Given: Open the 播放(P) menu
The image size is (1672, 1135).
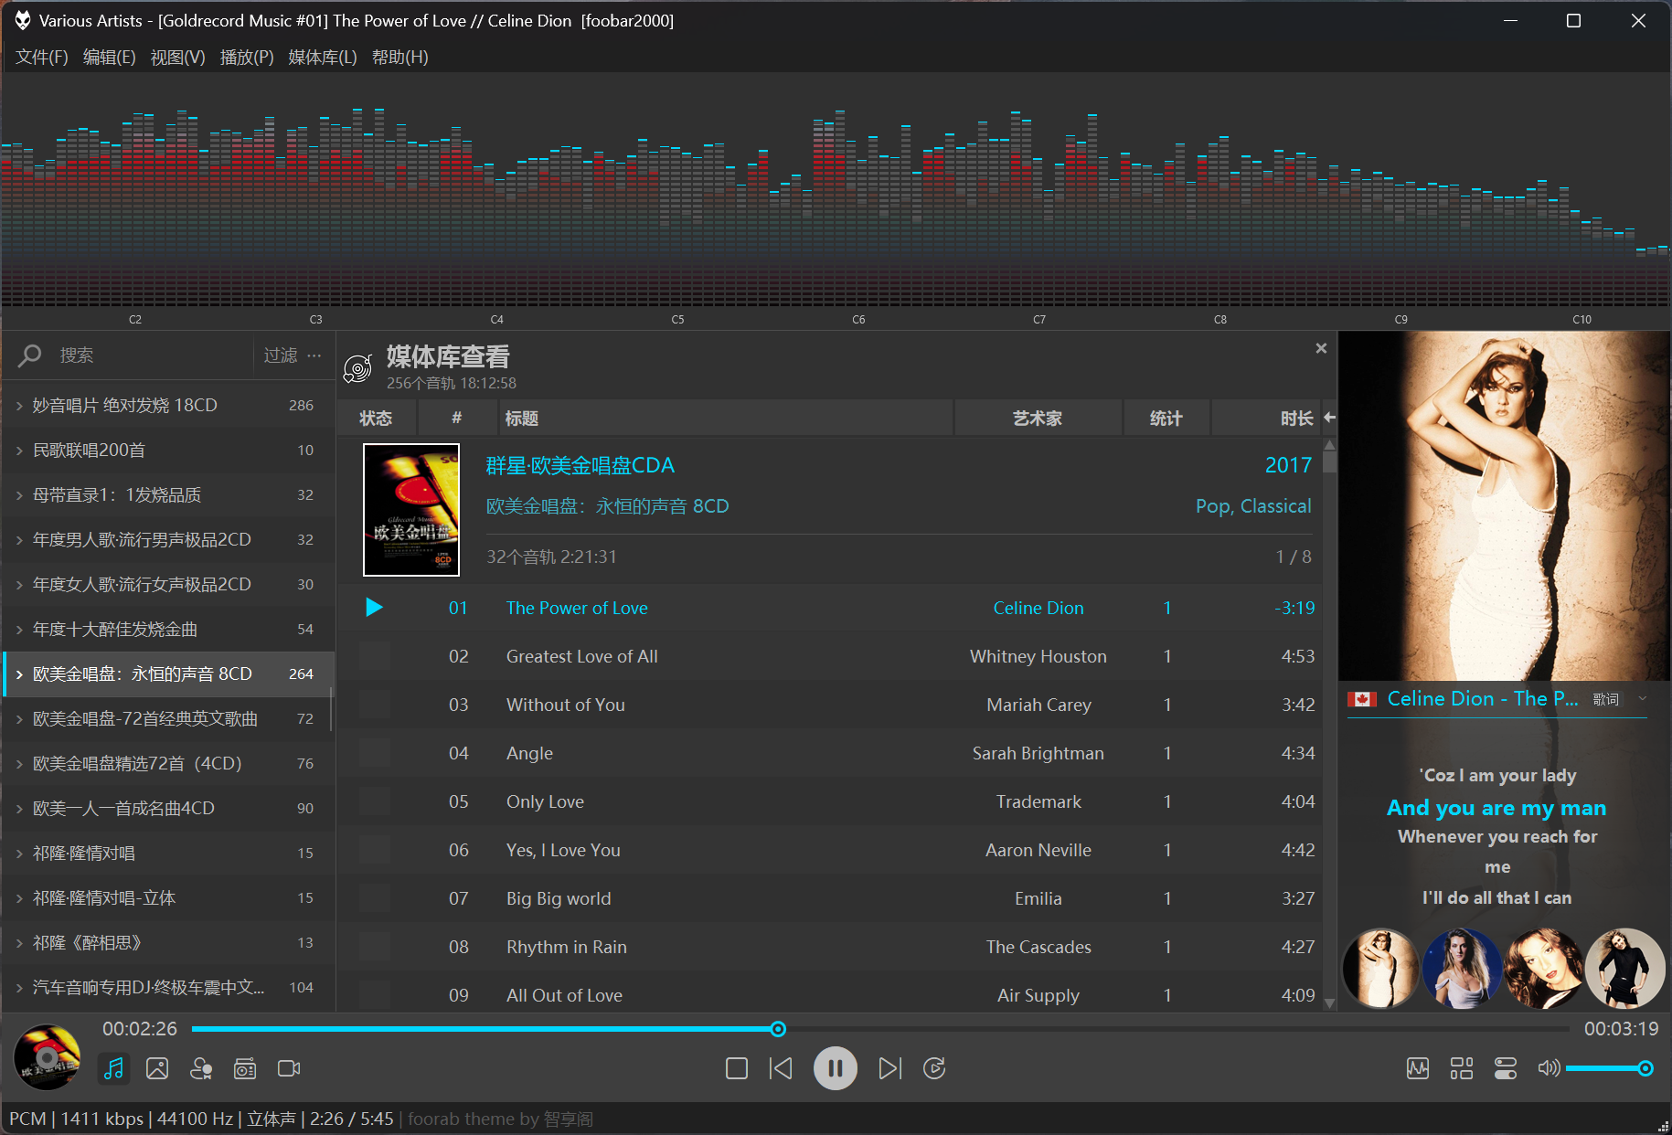Looking at the screenshot, I should (x=247, y=57).
